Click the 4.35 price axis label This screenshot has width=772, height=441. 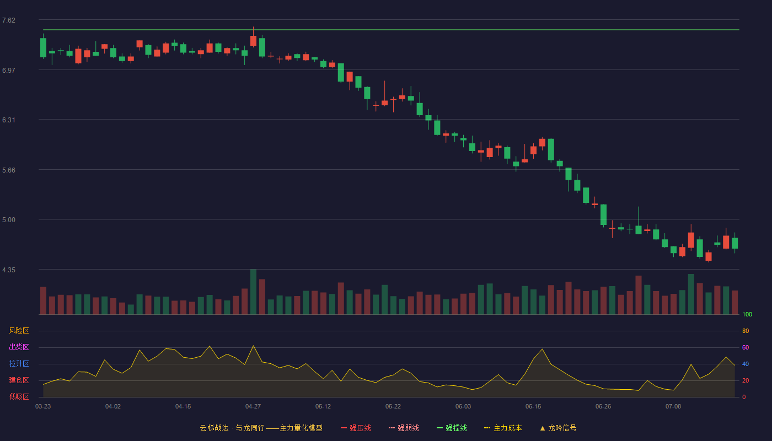tap(8, 270)
